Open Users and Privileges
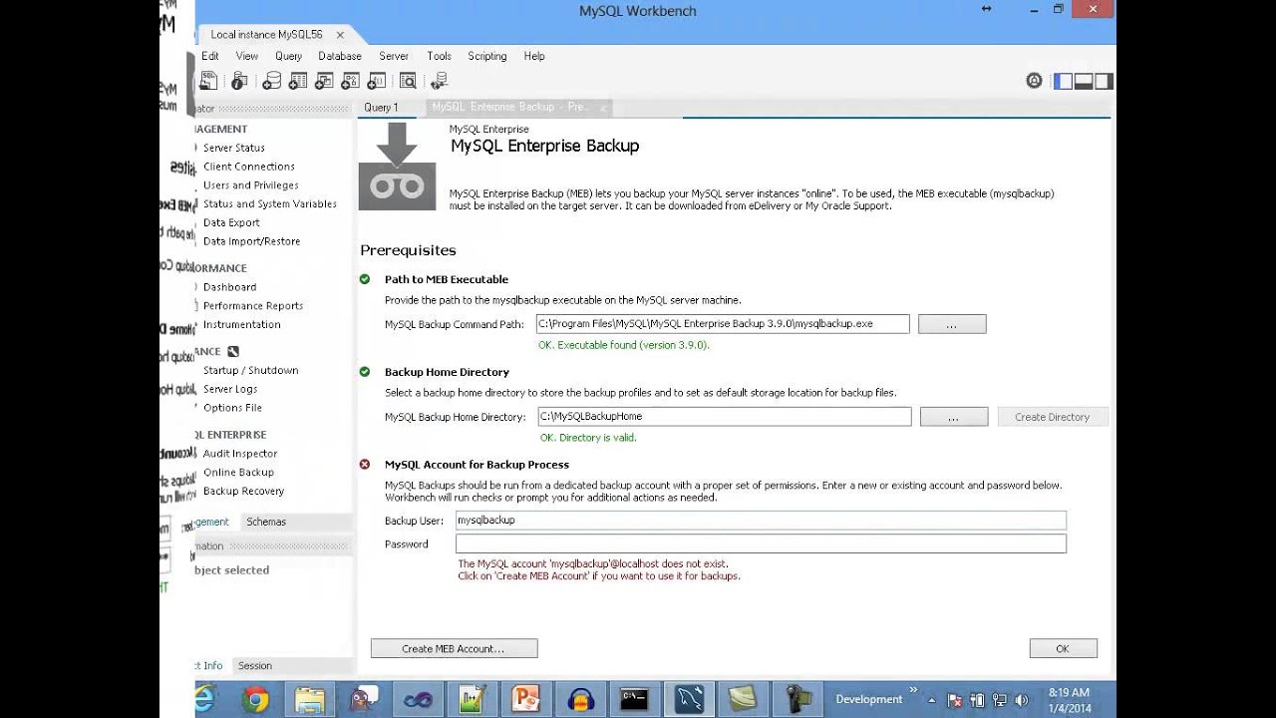 tap(250, 185)
